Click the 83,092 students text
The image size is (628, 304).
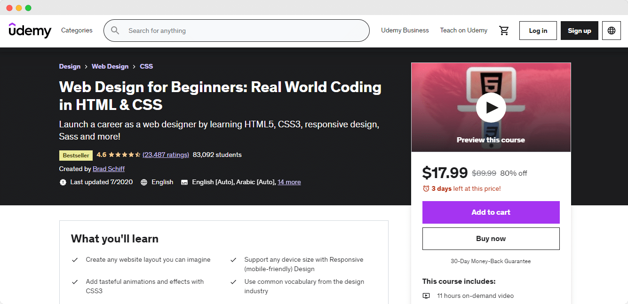click(217, 155)
